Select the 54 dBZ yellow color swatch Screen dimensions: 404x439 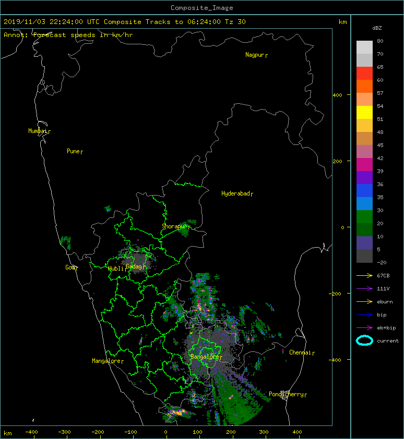click(x=364, y=112)
